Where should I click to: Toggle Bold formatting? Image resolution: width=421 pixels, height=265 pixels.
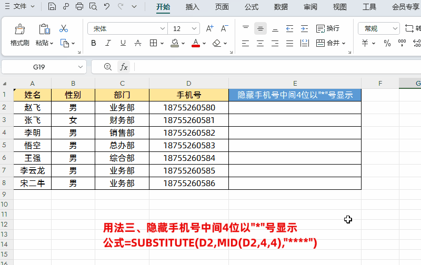(x=94, y=43)
